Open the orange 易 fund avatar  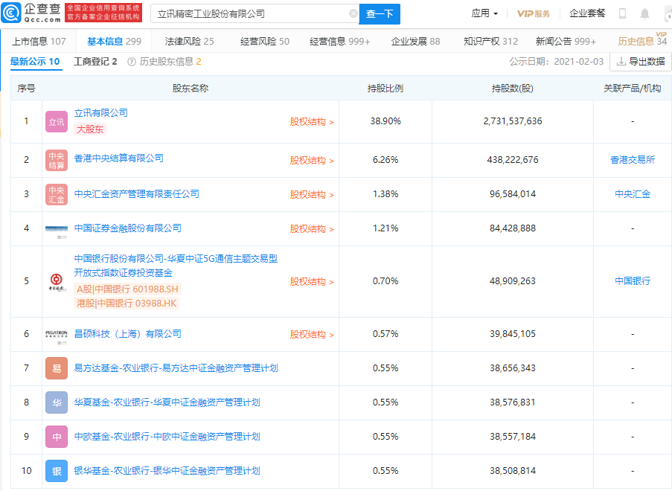(x=57, y=368)
